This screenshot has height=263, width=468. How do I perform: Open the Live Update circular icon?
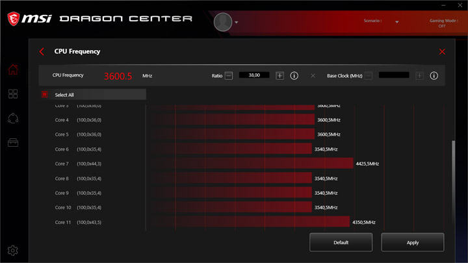point(13,118)
